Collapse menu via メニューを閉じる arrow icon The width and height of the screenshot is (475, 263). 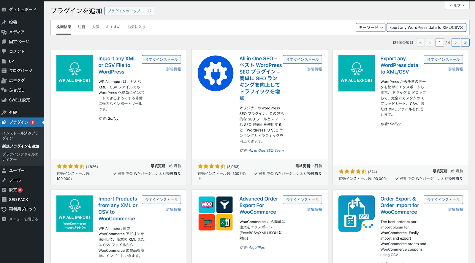coord(4,219)
